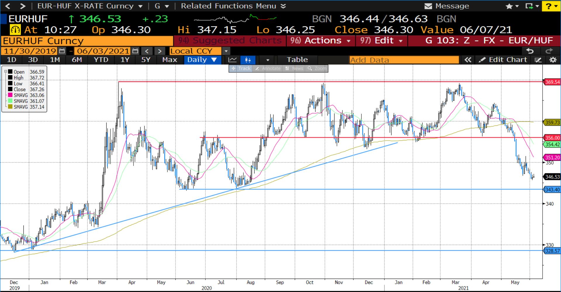
Task: Click the export screen icon
Action: click(529, 6)
